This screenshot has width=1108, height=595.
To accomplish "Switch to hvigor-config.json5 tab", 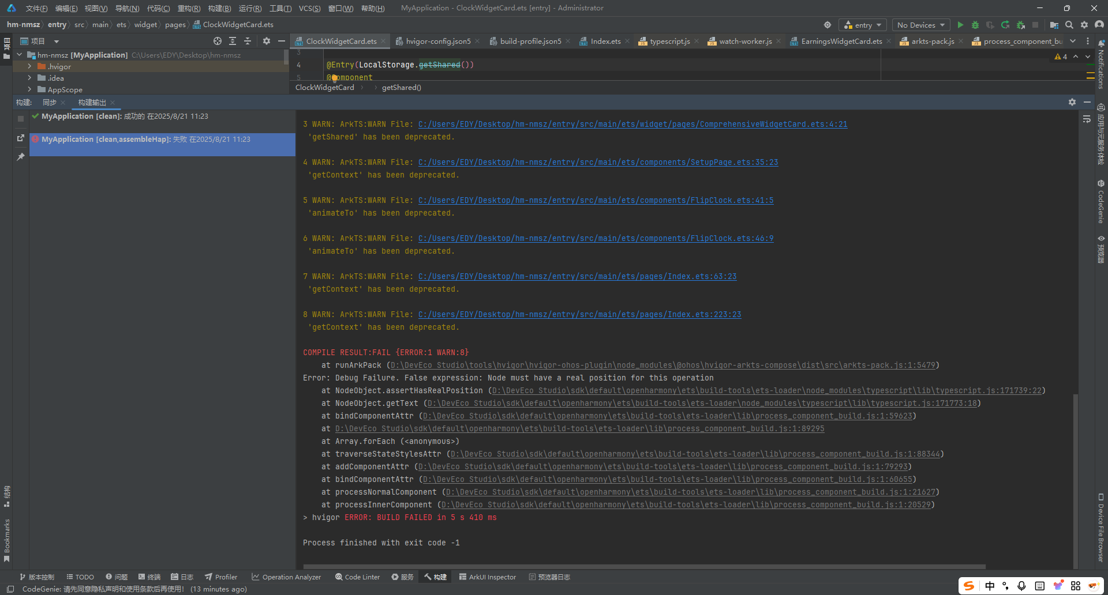I will pos(437,41).
